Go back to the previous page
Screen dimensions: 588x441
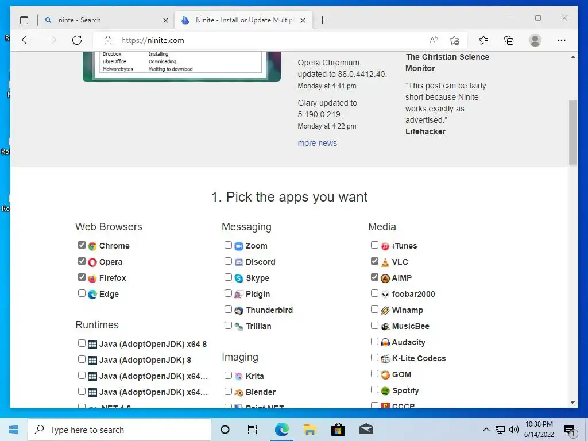26,41
